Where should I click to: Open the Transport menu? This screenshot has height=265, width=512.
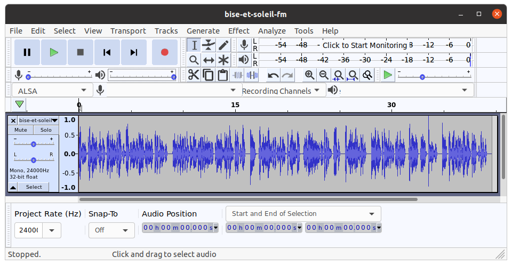(128, 31)
